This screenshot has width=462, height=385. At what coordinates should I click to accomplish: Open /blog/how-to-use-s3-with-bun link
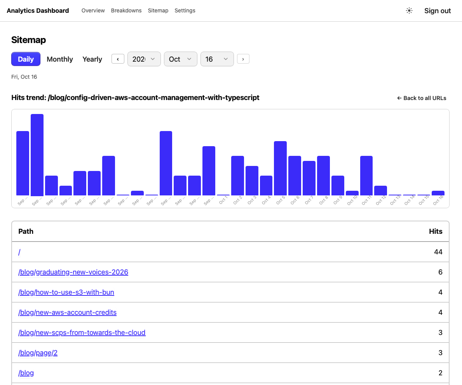pos(66,292)
